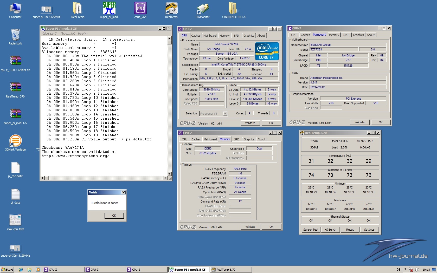
Task: Launch cpuz_x64 desktop shortcut
Action: [x=140, y=10]
